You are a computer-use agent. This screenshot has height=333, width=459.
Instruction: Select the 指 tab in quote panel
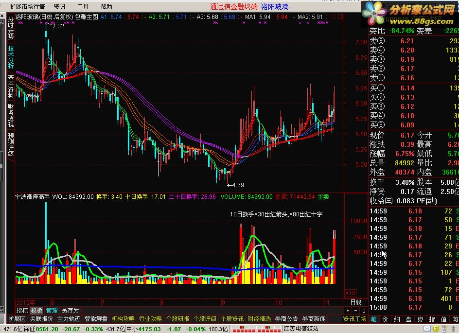[432, 319]
